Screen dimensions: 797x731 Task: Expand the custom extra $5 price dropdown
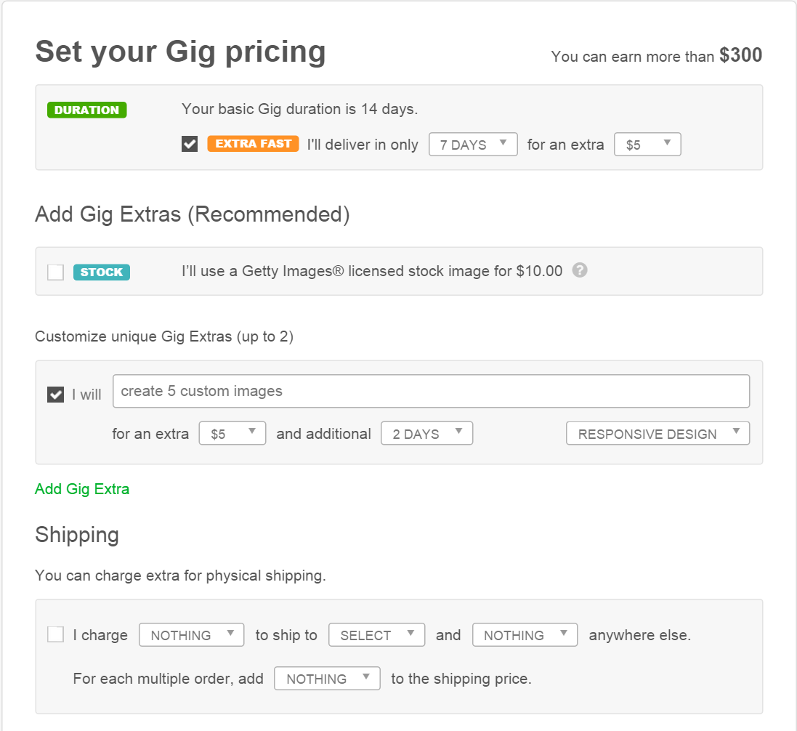(x=232, y=434)
